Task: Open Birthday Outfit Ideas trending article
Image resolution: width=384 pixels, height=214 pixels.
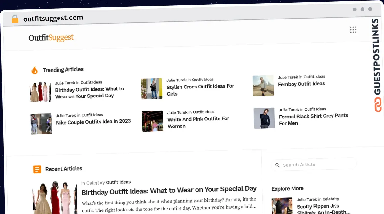Action: tap(89, 92)
